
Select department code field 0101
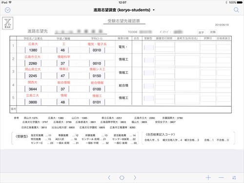pos(97,102)
